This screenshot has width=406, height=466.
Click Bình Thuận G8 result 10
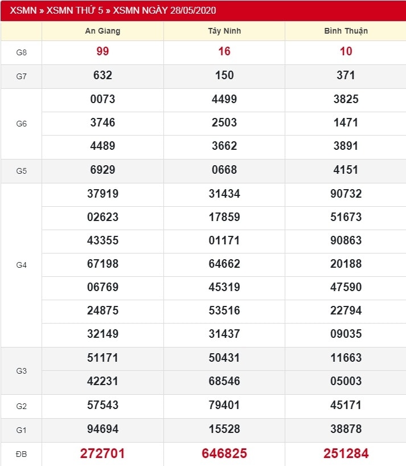coord(346,52)
